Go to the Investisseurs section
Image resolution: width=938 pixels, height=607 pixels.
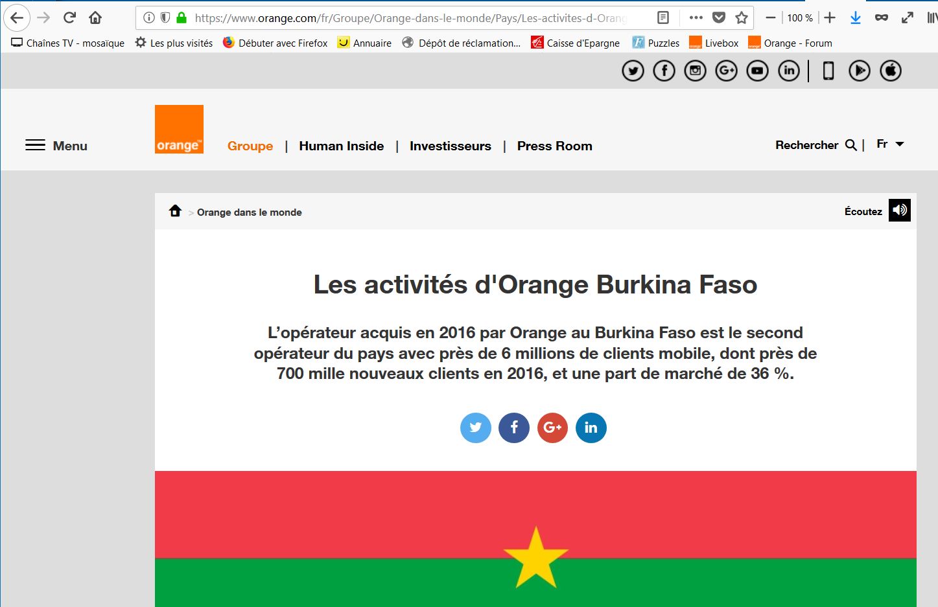[x=451, y=146]
